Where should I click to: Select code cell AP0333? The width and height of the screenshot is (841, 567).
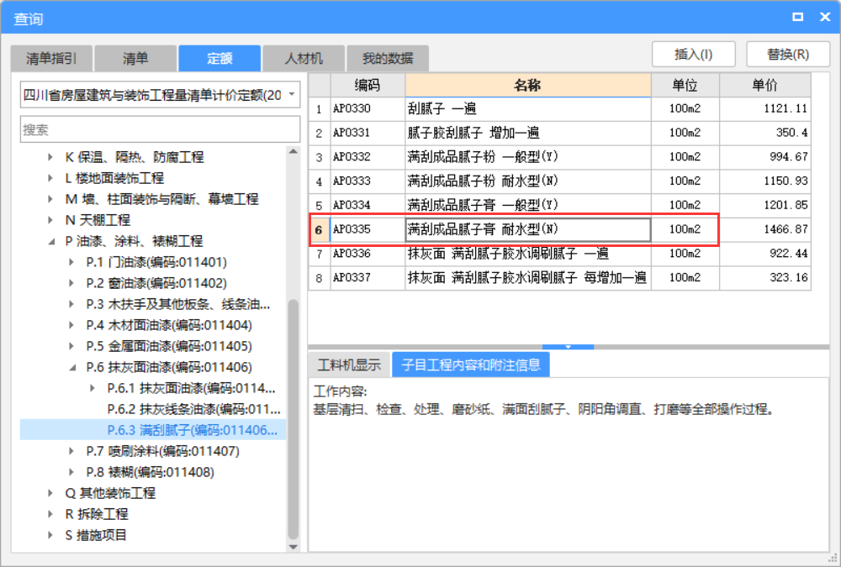[x=368, y=181]
